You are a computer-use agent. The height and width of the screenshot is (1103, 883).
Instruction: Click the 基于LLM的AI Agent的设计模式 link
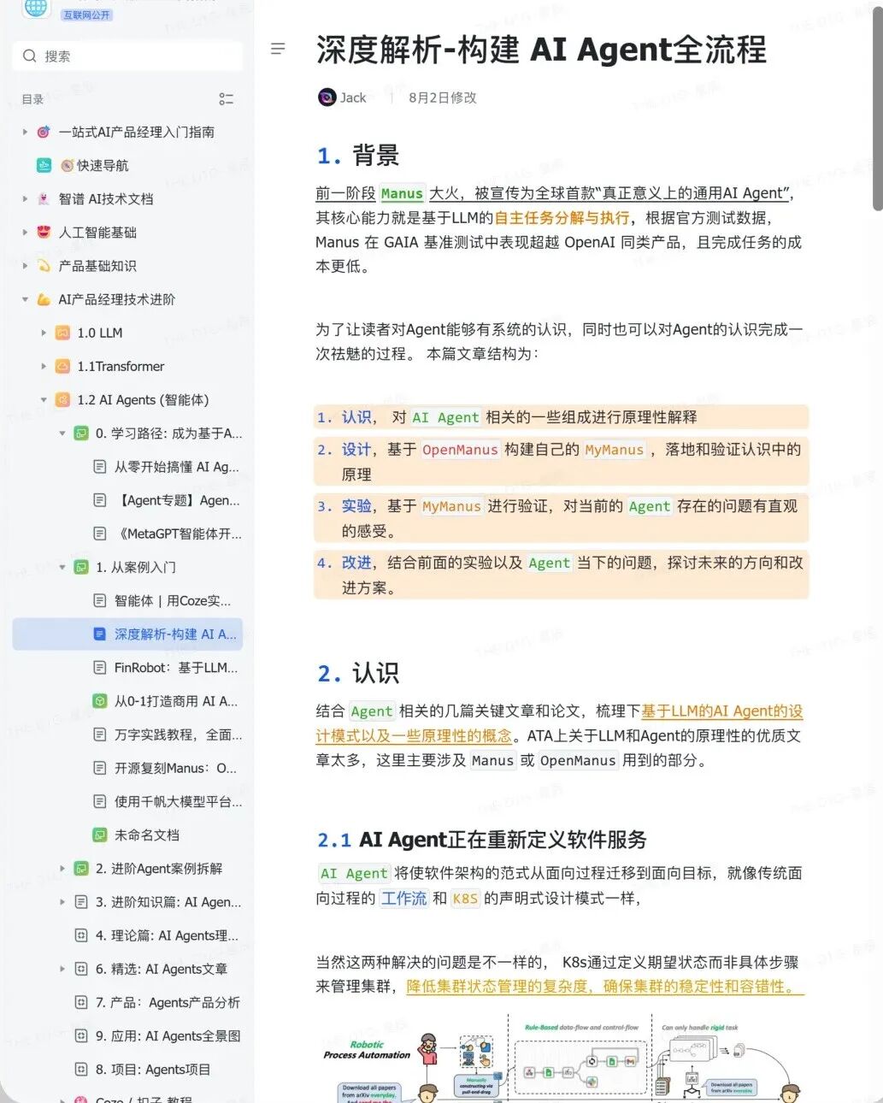(559, 723)
